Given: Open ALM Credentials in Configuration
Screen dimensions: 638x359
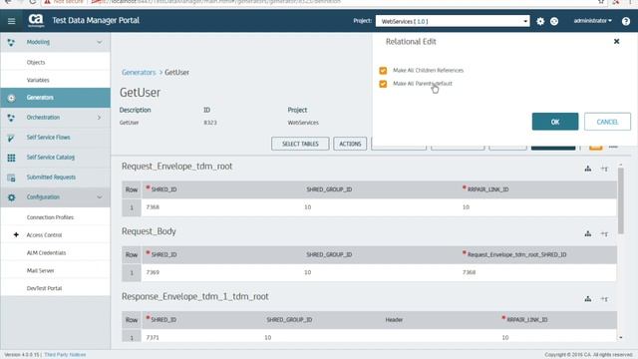Looking at the screenshot, I should [x=46, y=252].
